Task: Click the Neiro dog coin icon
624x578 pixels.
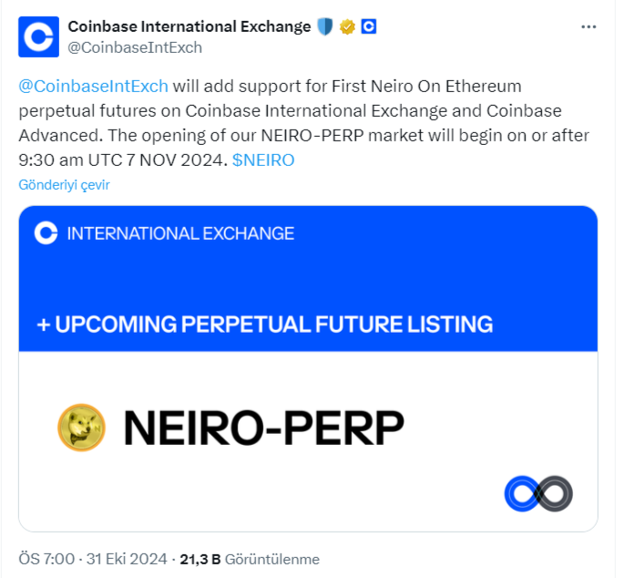Action: (x=82, y=428)
